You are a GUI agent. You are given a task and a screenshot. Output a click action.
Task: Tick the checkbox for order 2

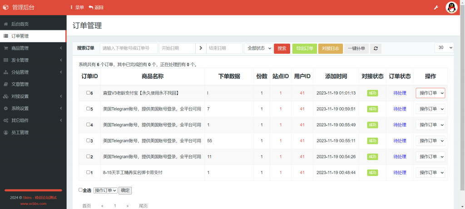(x=88, y=157)
